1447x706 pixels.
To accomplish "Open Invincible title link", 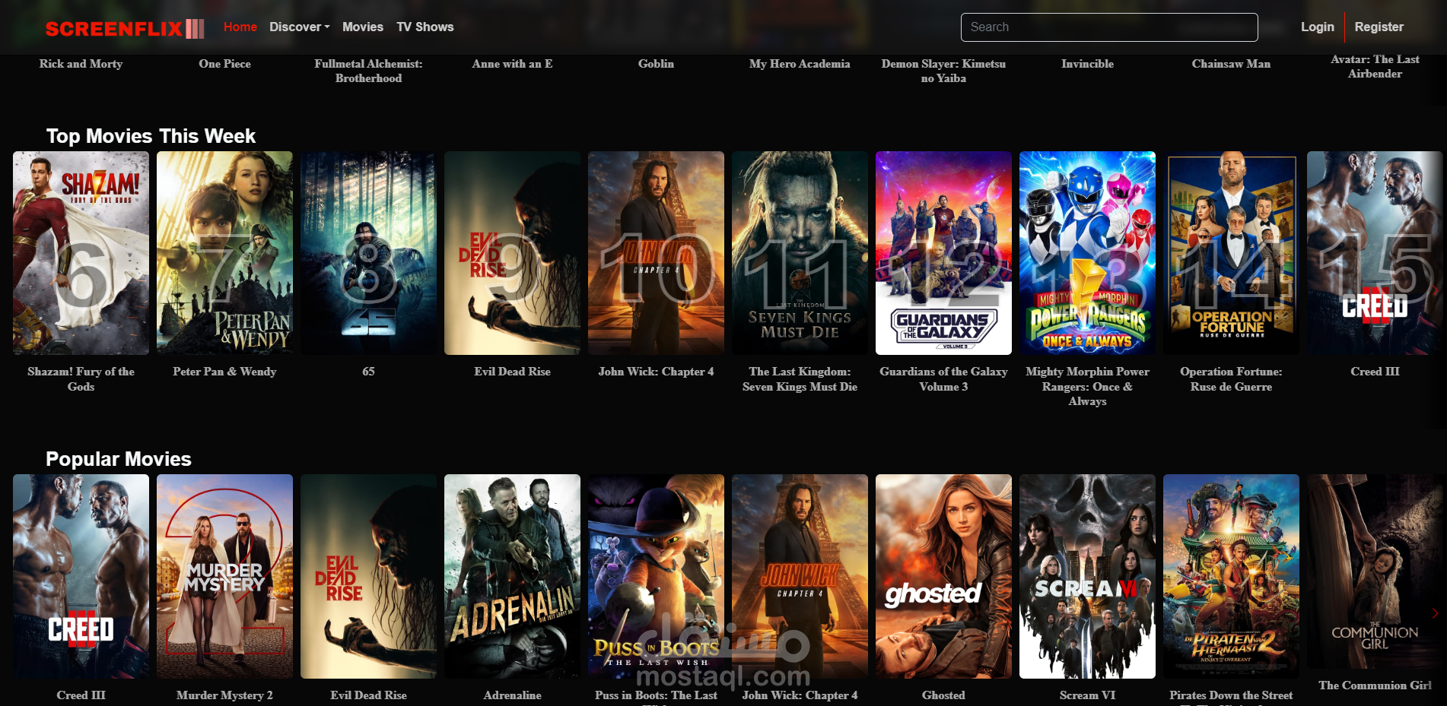I will [x=1087, y=64].
